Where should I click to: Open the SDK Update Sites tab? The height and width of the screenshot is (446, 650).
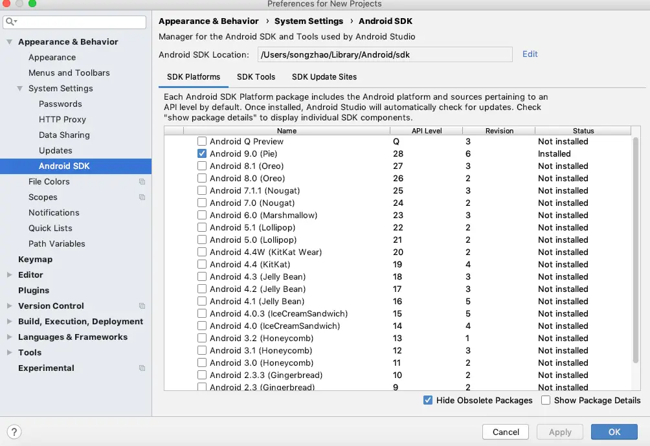pyautogui.click(x=324, y=77)
